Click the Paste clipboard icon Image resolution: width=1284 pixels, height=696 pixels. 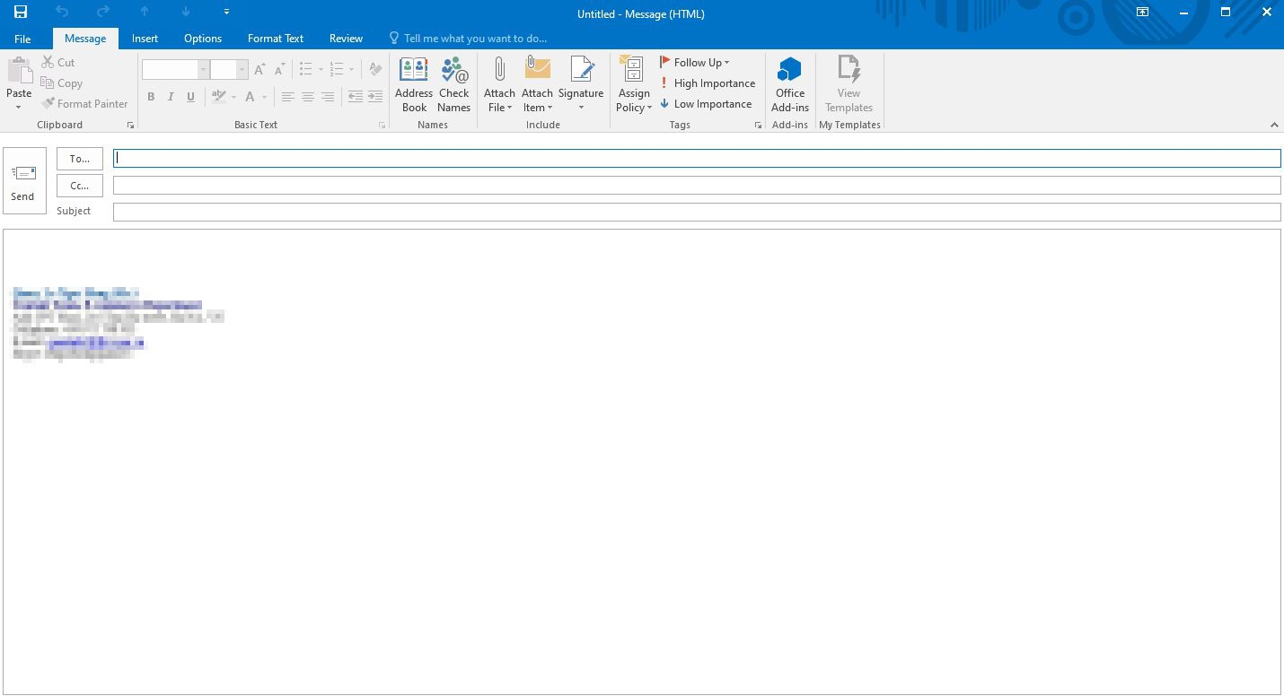tap(19, 72)
